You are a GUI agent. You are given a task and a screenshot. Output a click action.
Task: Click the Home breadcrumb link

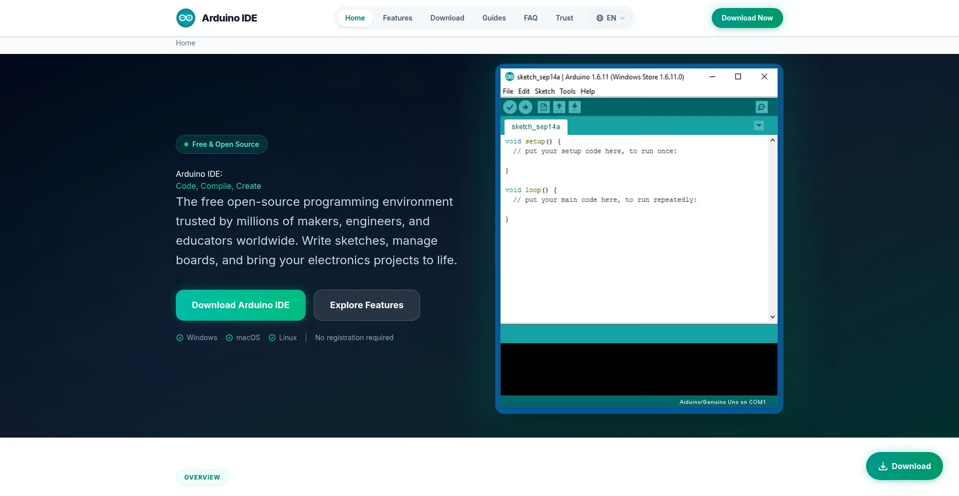[x=185, y=43]
